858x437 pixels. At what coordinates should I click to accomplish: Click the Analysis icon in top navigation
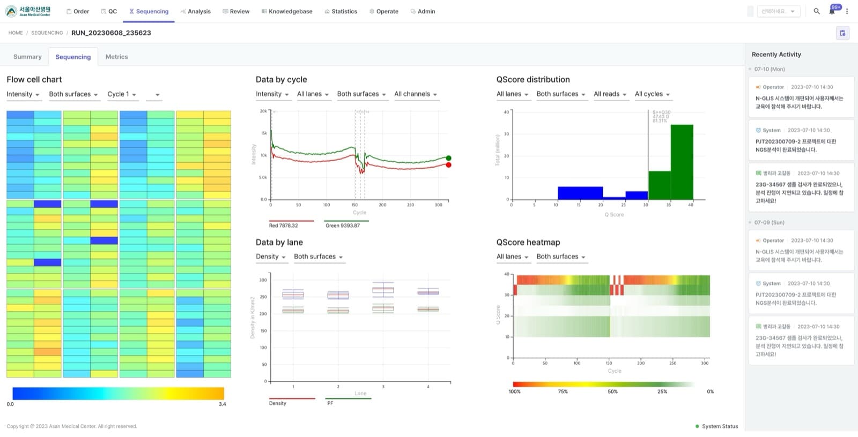[183, 11]
